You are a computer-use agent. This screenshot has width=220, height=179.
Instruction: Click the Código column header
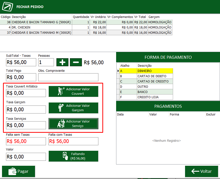(5, 17)
